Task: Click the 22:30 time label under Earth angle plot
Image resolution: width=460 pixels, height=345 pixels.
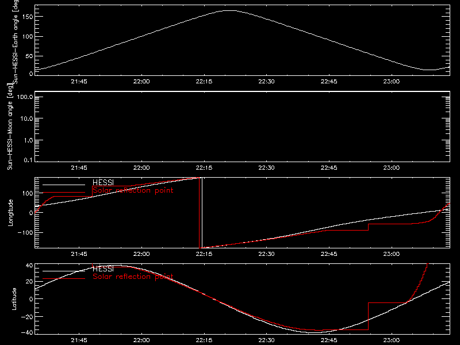Action: point(266,82)
